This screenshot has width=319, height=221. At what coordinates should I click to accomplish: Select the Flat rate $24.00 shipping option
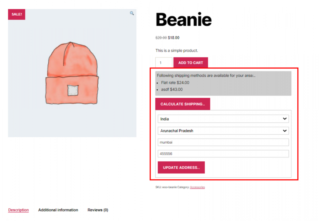[x=175, y=82]
